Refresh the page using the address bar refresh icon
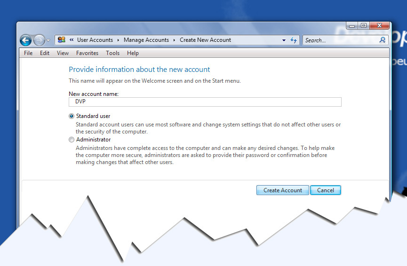The height and width of the screenshot is (266, 407). (294, 40)
